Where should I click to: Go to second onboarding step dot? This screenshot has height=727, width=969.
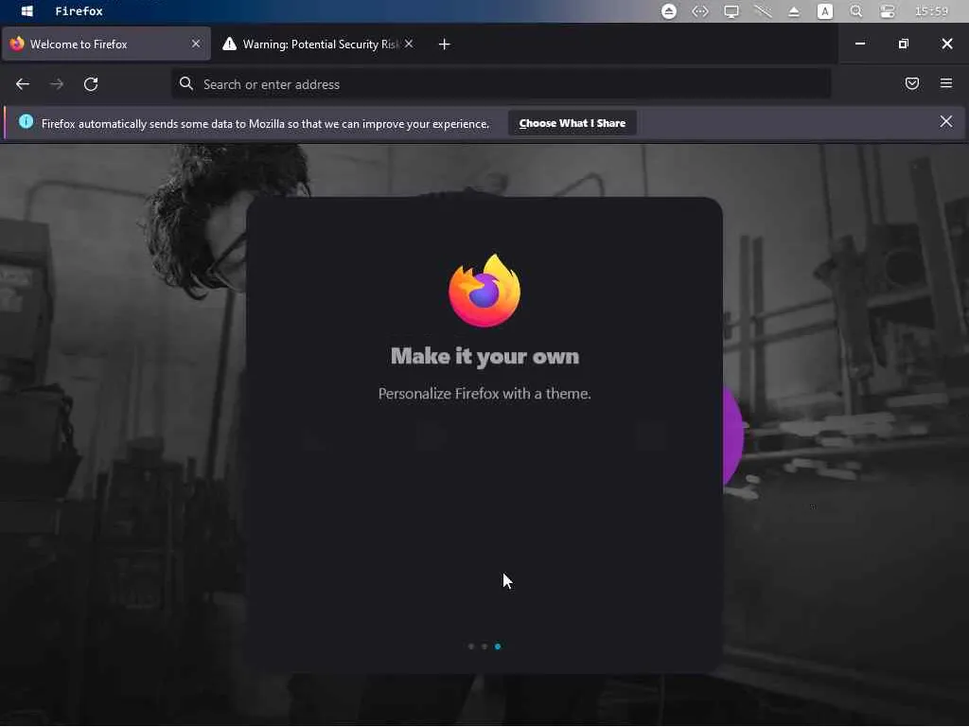pyautogui.click(x=484, y=647)
